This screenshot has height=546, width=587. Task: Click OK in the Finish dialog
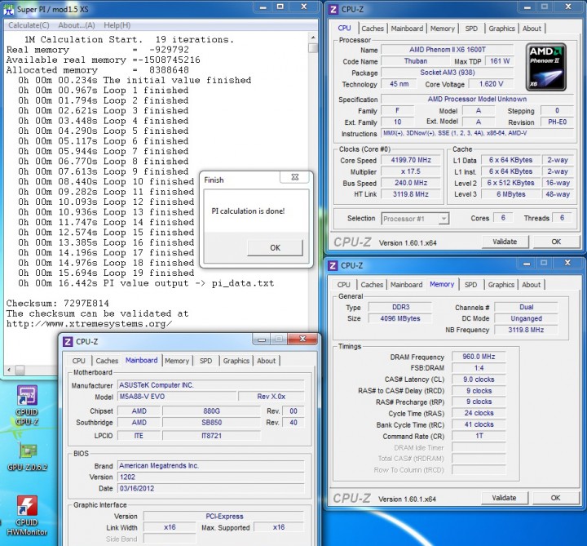[x=276, y=248]
